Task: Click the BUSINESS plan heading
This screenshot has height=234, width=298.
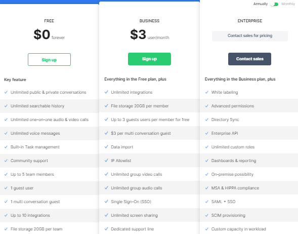Action: click(149, 21)
